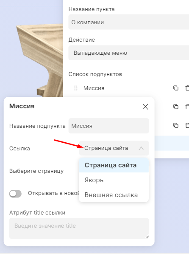Delete the Миссия subitem via its trash icon
Viewport: 189px width, 254px height.
tap(187, 88)
